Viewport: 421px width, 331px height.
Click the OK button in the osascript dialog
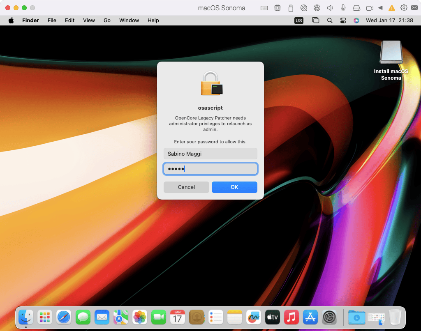click(234, 187)
